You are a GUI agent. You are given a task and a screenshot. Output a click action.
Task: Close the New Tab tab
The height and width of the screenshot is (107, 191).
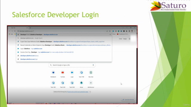[x=27, y=28]
